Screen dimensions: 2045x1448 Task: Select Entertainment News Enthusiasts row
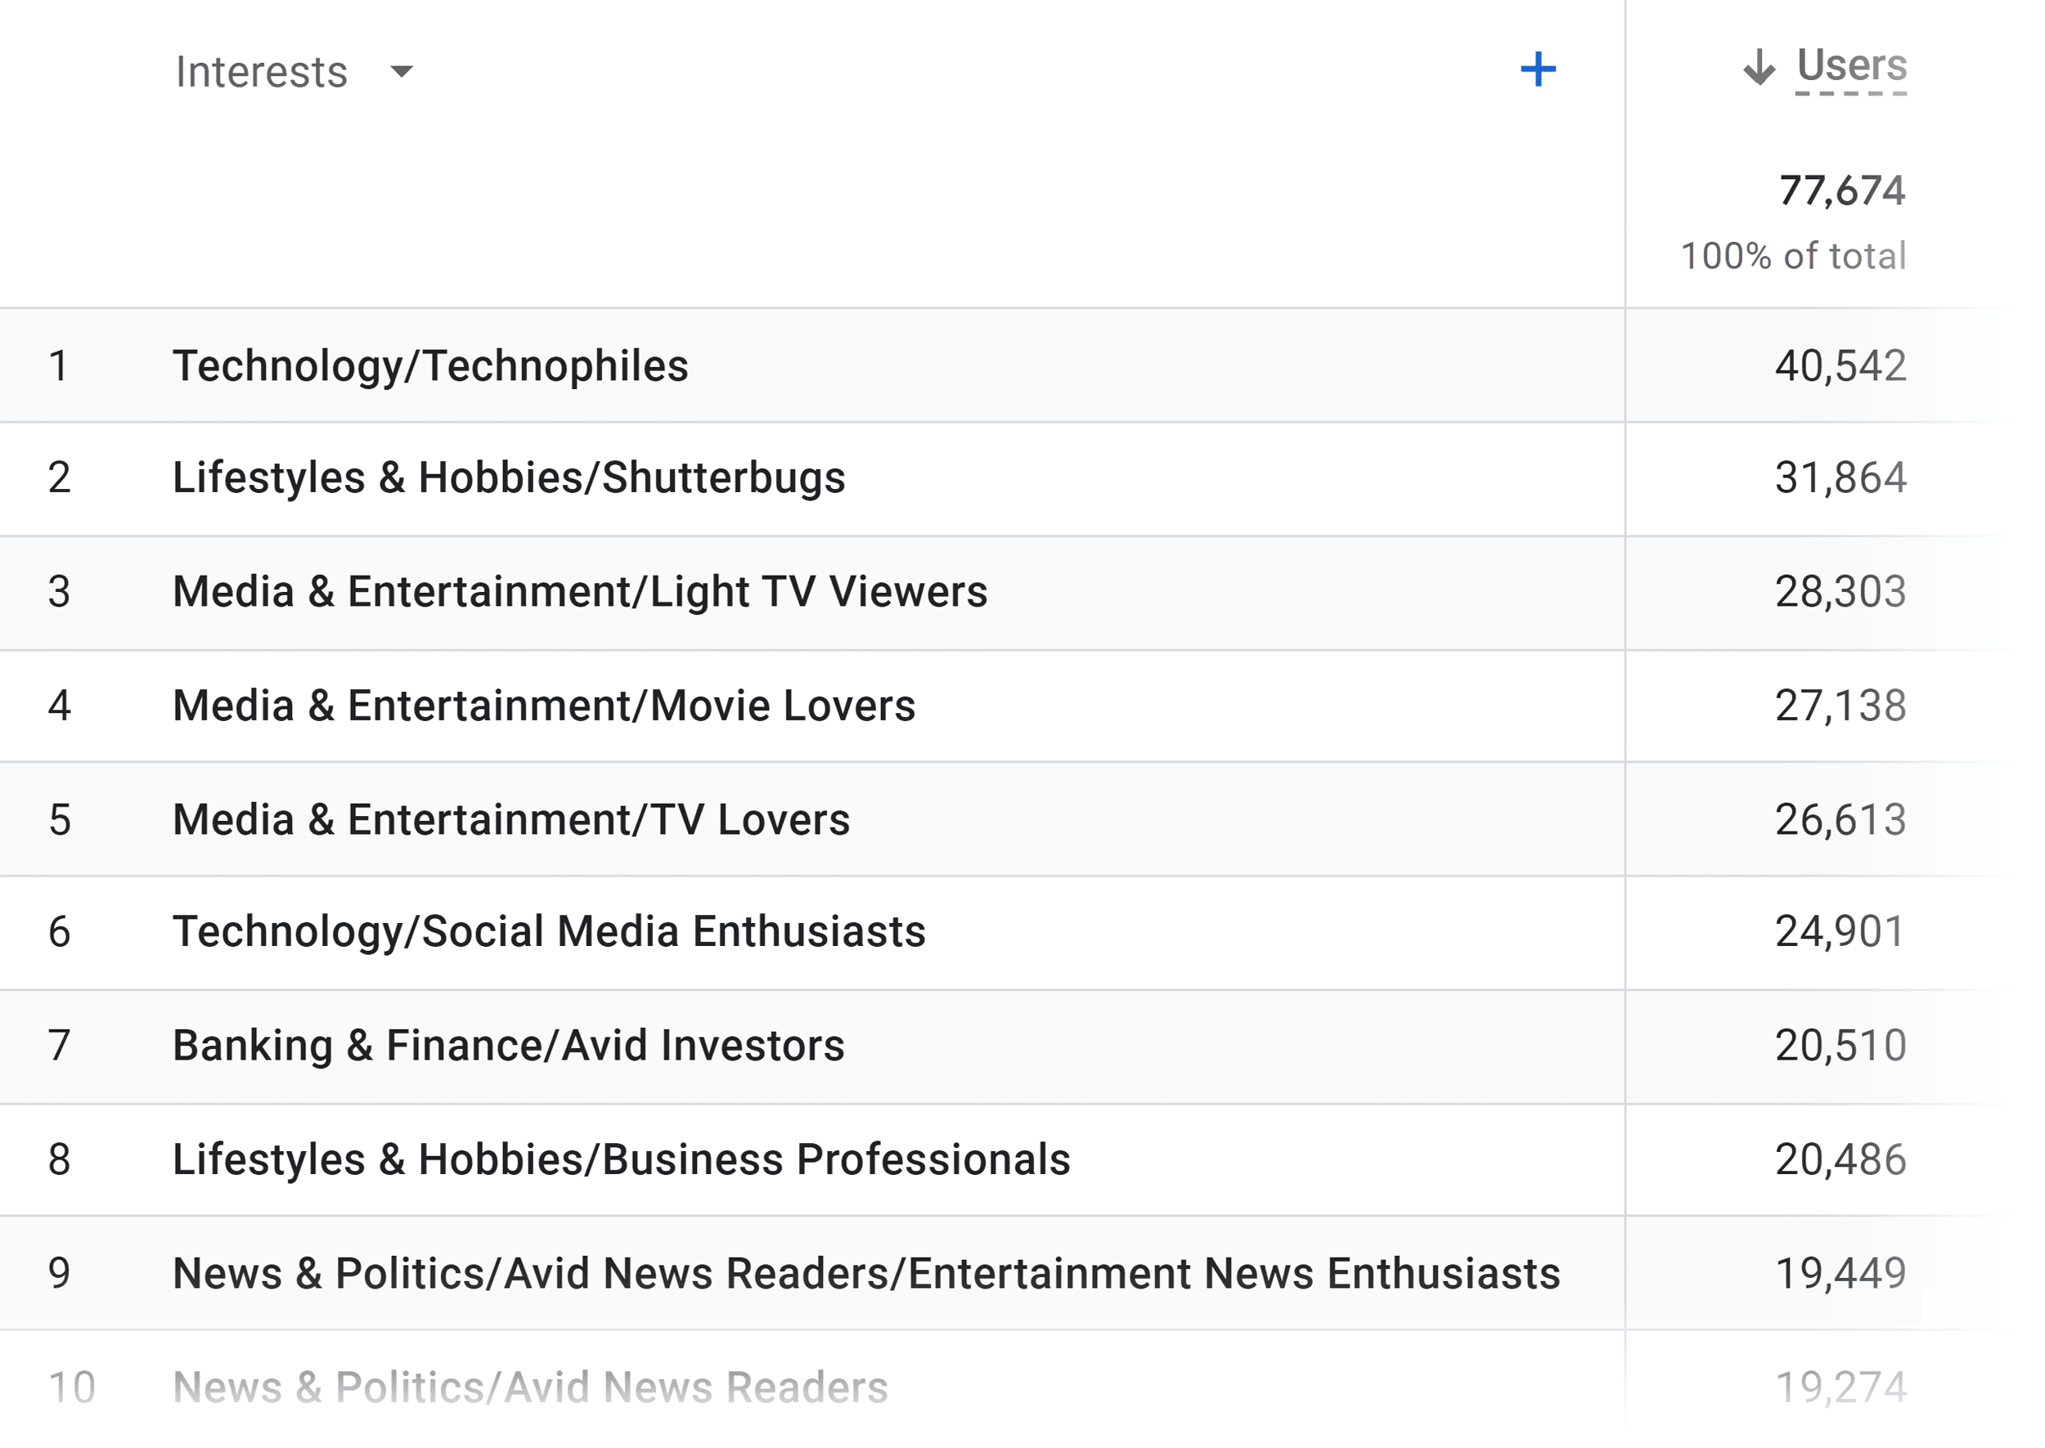click(865, 1273)
